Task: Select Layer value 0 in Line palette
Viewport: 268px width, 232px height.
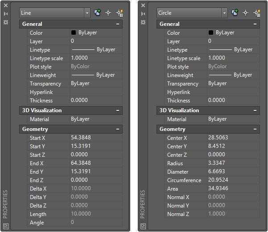Action: [96, 41]
